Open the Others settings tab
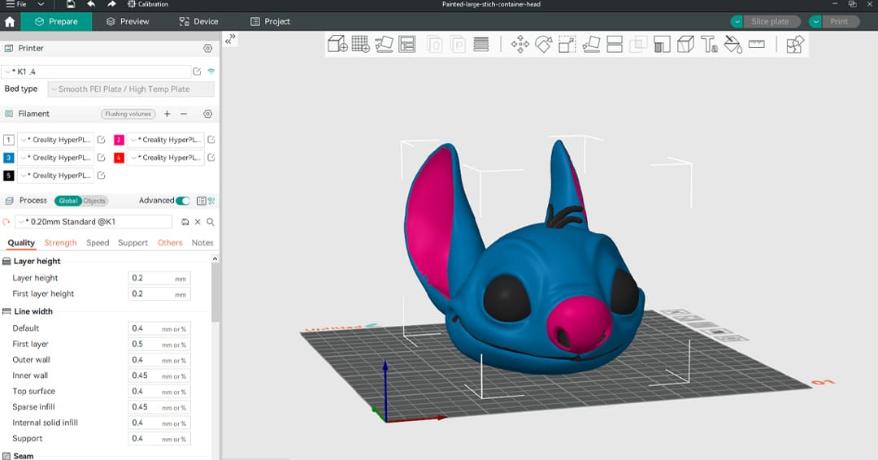Viewport: 878px width, 460px height. (170, 243)
